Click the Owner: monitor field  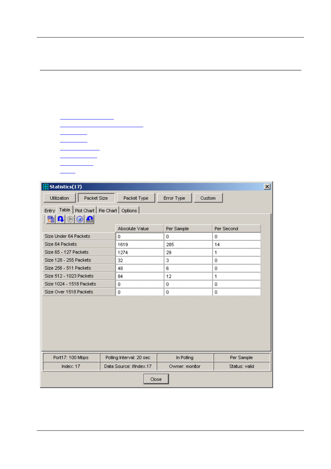pos(185,366)
